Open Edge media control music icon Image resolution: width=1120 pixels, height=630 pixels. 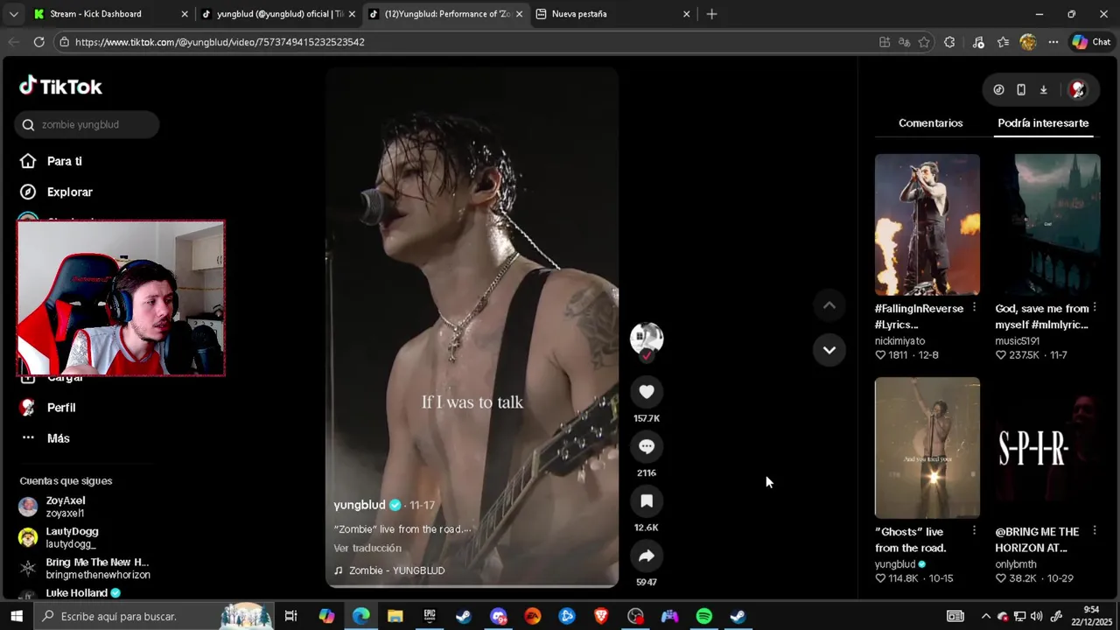tap(978, 42)
